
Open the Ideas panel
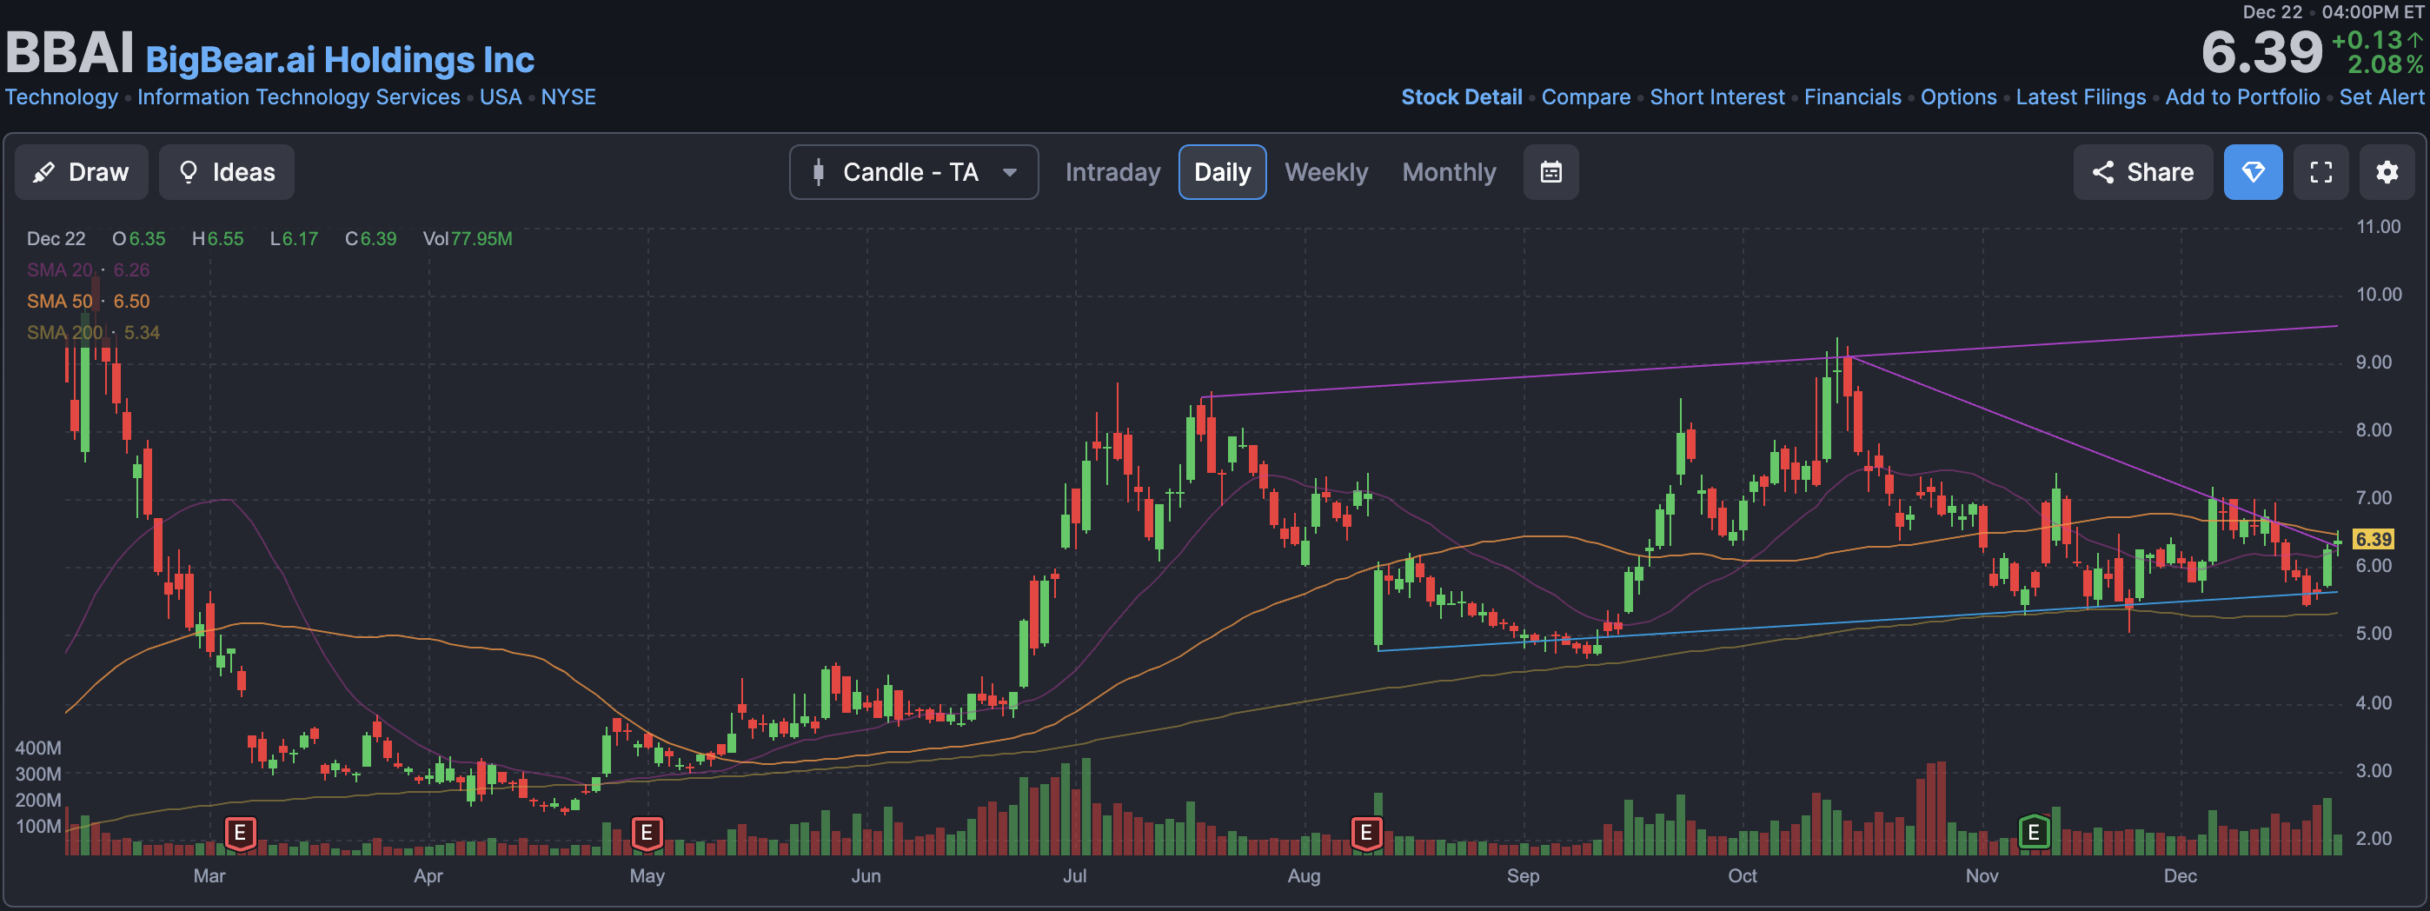tap(226, 171)
